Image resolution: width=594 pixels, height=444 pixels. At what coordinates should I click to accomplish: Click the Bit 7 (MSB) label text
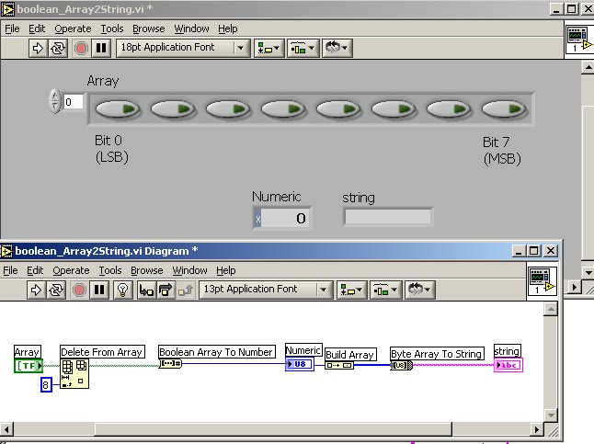pyautogui.click(x=502, y=151)
